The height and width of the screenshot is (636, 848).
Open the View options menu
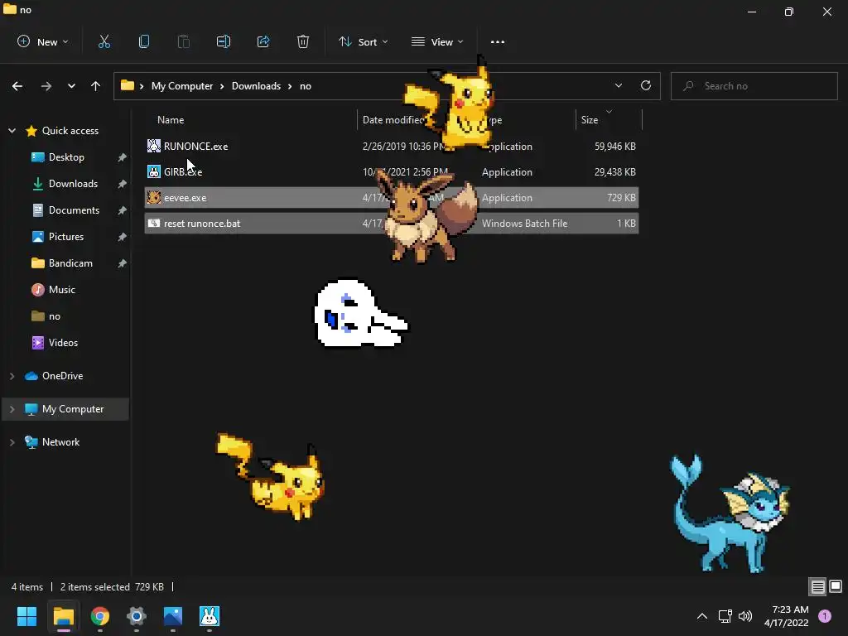click(437, 41)
